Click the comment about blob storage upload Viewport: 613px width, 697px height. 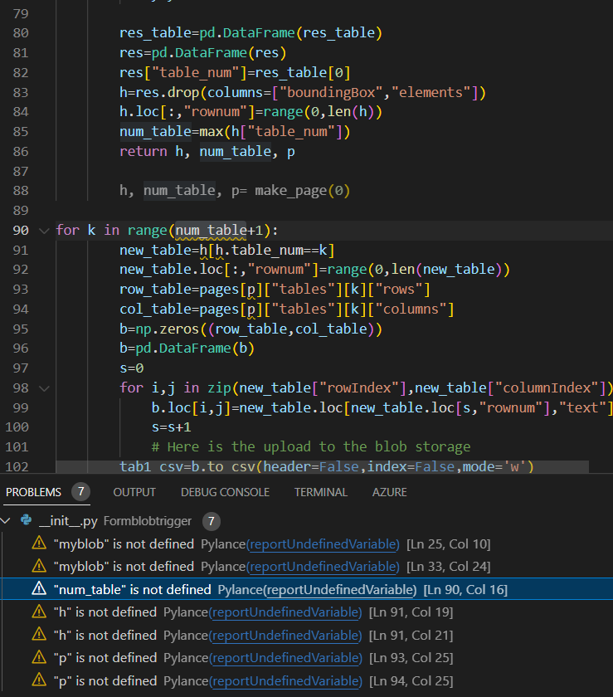point(311,446)
